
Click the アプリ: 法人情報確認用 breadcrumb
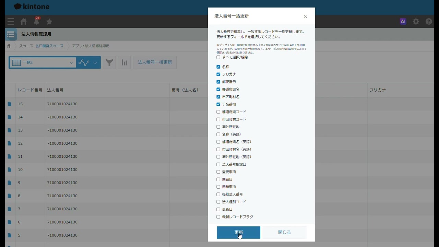coord(91,46)
